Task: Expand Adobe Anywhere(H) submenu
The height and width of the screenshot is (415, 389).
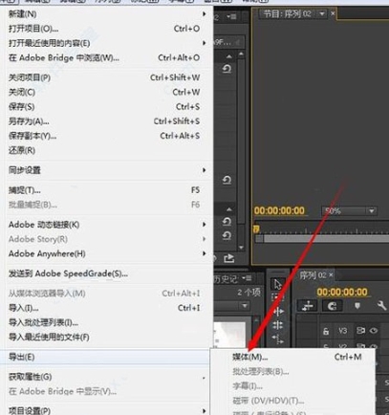Action: point(107,253)
